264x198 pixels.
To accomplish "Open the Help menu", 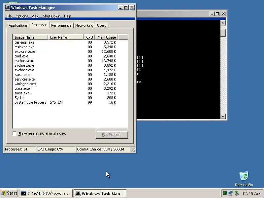I will (x=68, y=16).
